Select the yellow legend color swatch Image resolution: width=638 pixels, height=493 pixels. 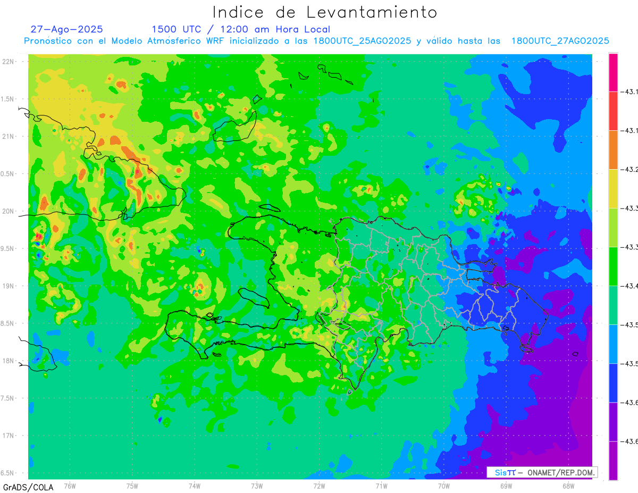pyautogui.click(x=613, y=189)
